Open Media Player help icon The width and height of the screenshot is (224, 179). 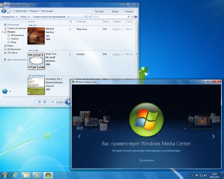click(136, 17)
